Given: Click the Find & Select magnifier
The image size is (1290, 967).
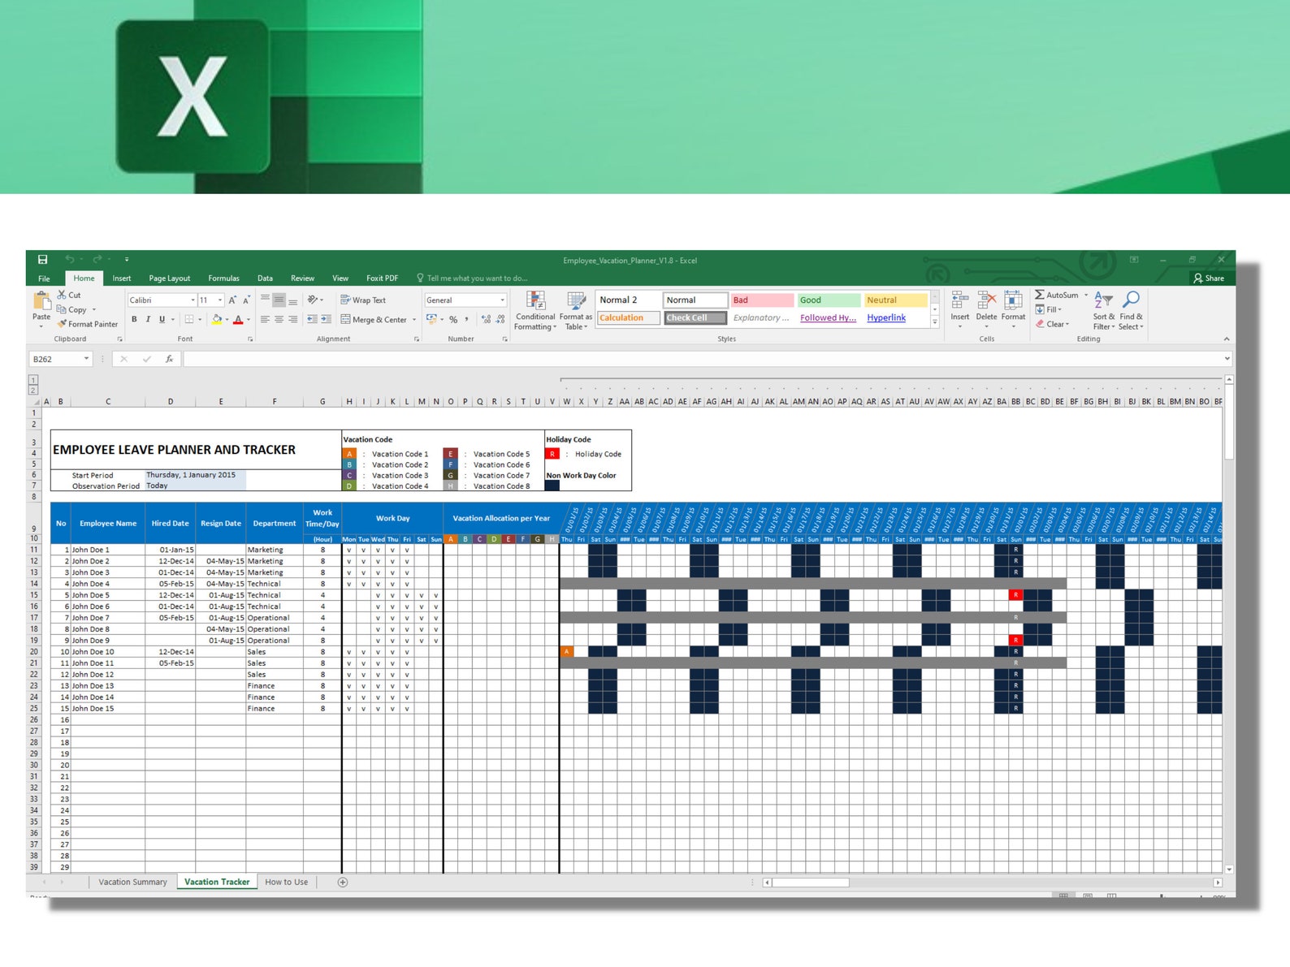Looking at the screenshot, I should click(1131, 300).
